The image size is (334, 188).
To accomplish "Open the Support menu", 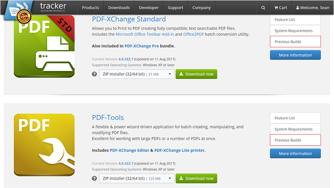I will point(175,7).
